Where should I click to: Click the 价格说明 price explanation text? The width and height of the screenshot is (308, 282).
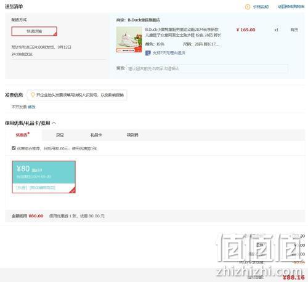[261, 7]
